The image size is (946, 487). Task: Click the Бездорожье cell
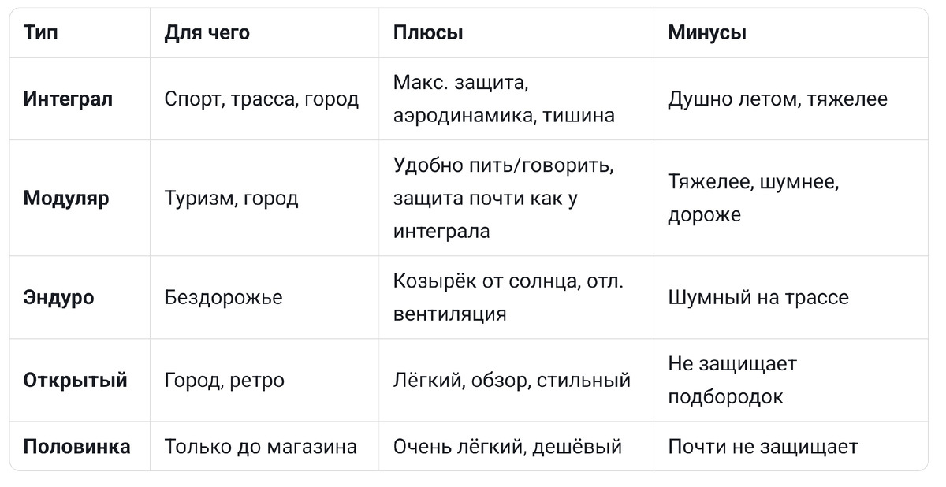223,297
